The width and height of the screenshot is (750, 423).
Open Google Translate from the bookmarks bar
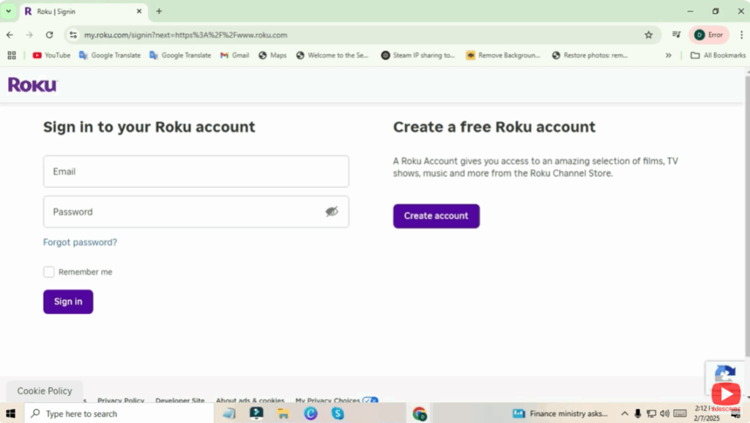tap(109, 55)
